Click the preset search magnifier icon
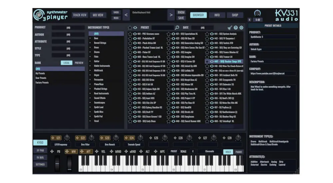This screenshot has height=183, width=333. coord(177,28)
